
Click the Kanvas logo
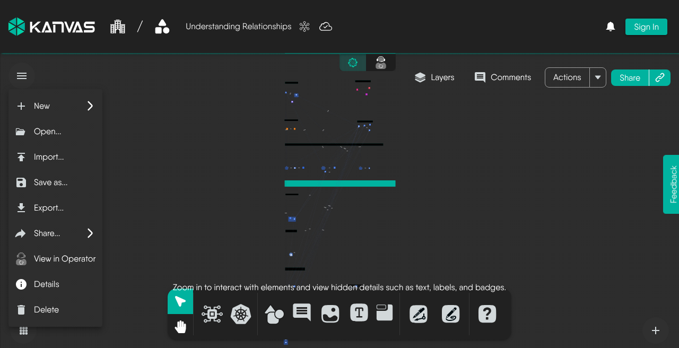click(51, 27)
